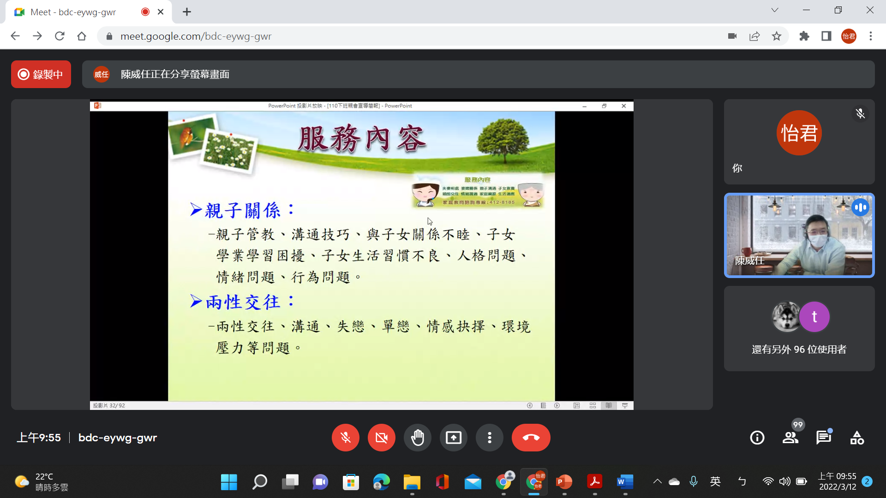Click the 還有另外 96 位使用者 tile
Image resolution: width=886 pixels, height=498 pixels.
(x=799, y=328)
